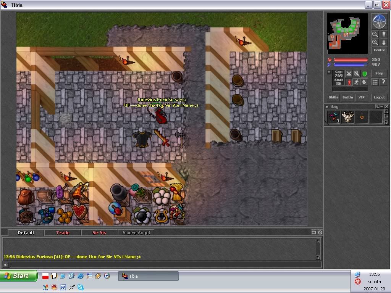
Task: Select defensive fighting mode green shield
Action: tap(364, 74)
